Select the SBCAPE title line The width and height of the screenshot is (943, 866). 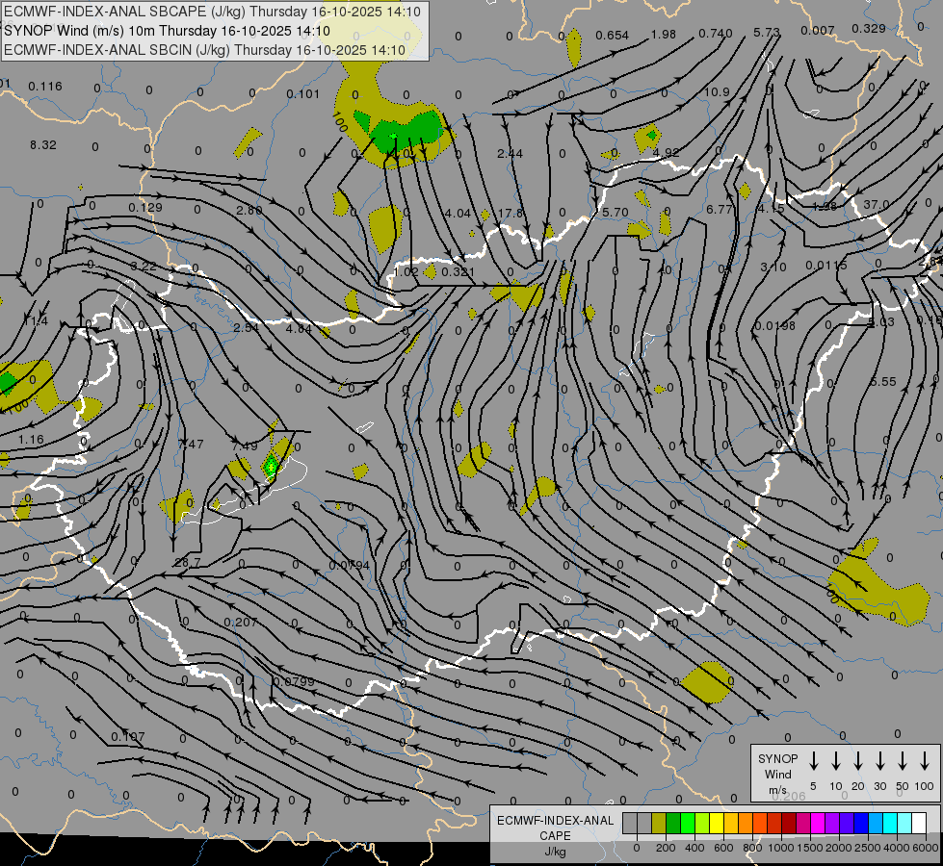click(212, 12)
